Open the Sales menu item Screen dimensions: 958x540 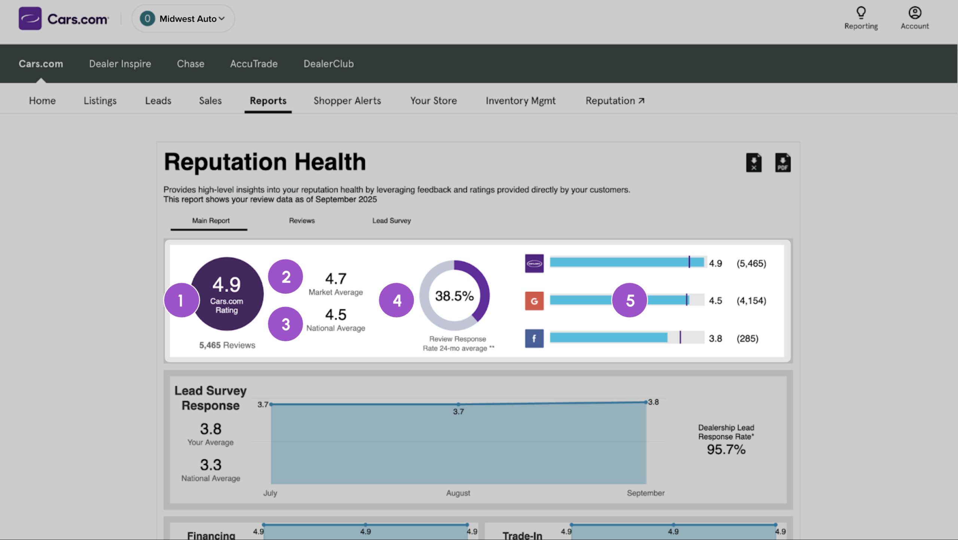point(210,101)
